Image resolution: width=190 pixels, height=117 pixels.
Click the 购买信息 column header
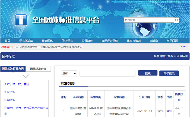[x=179, y=97]
